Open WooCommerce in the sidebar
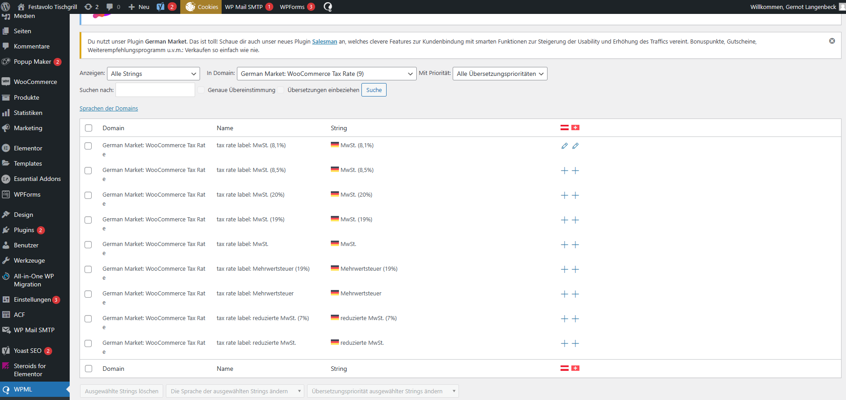 (35, 82)
